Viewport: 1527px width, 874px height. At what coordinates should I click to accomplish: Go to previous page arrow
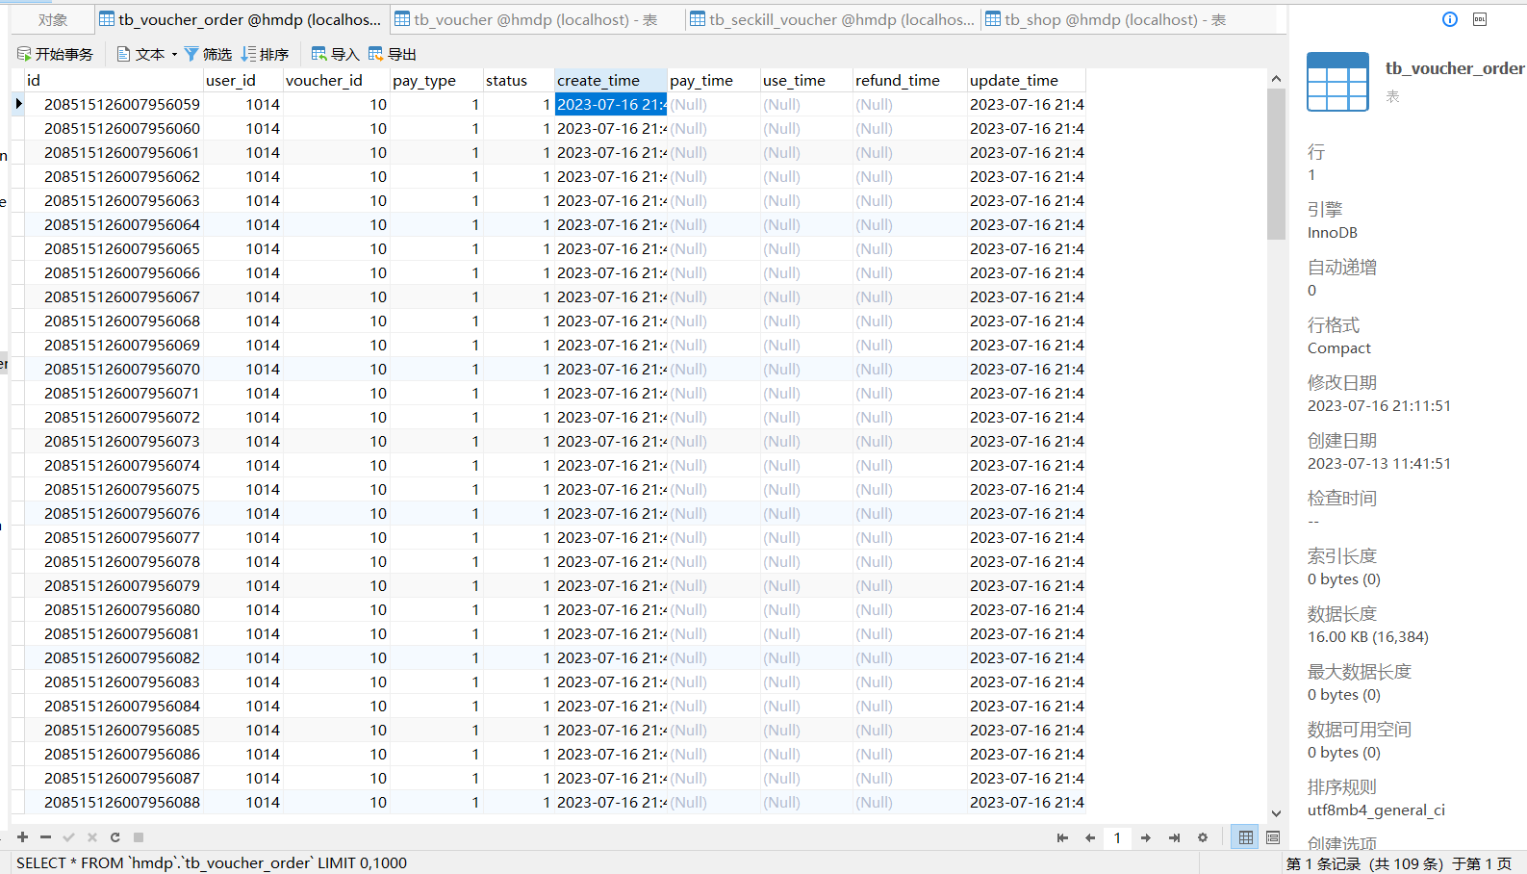click(x=1090, y=837)
